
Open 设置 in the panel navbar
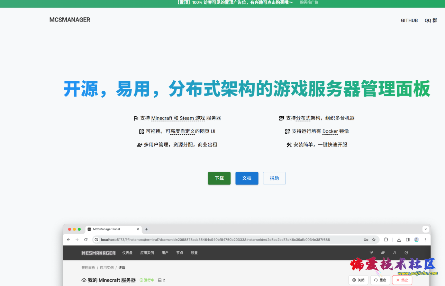tap(194, 253)
